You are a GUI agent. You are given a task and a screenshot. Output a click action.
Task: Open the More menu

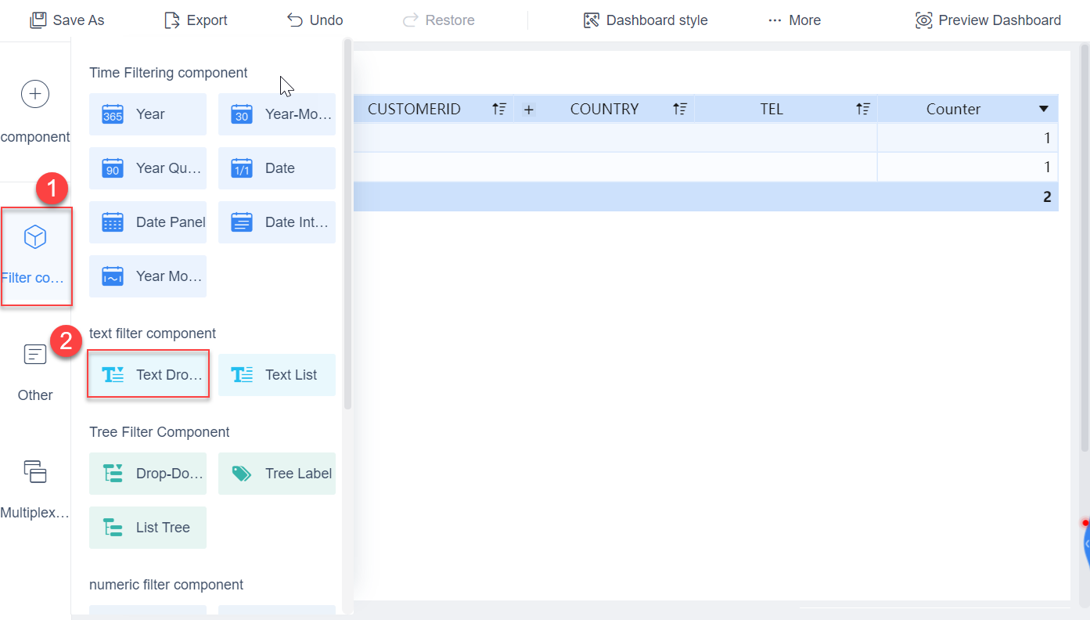794,20
